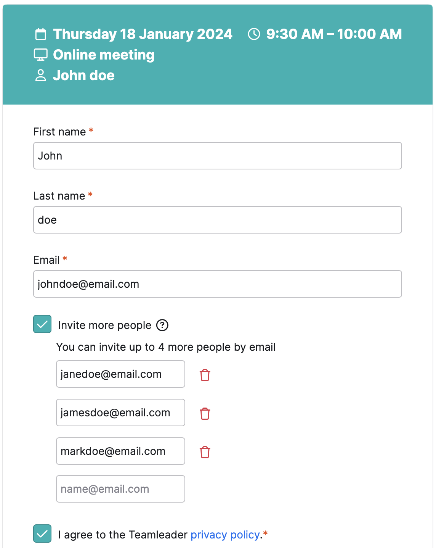Click the person icon beside John doe
The width and height of the screenshot is (436, 548).
[x=40, y=75]
